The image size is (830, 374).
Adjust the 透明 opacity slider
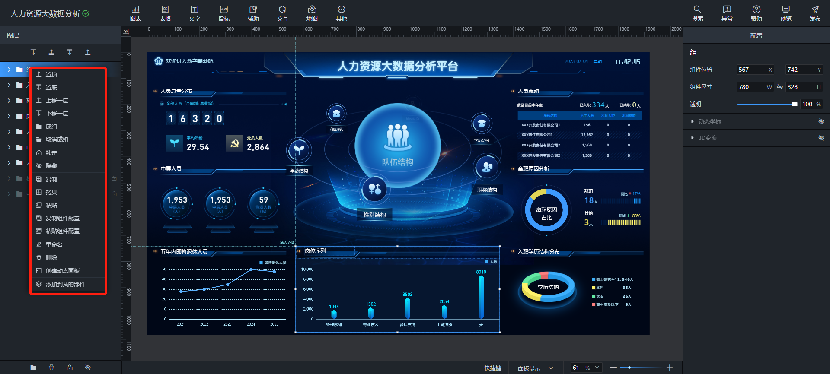pyautogui.click(x=767, y=104)
